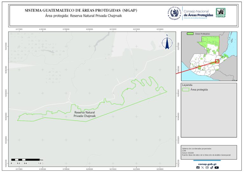Click the Área protegida subtitle text
Viewport: 244px width, 172px height.
(x=81, y=16)
